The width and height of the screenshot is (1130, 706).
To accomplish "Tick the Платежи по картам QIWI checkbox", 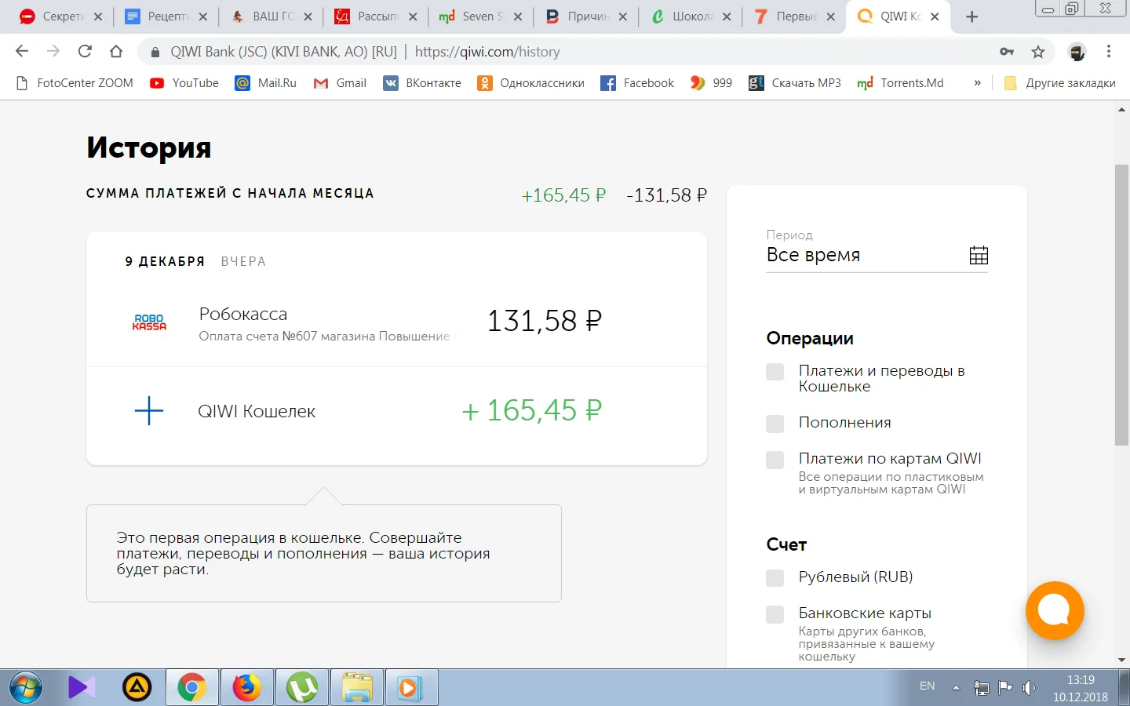I will (x=775, y=460).
